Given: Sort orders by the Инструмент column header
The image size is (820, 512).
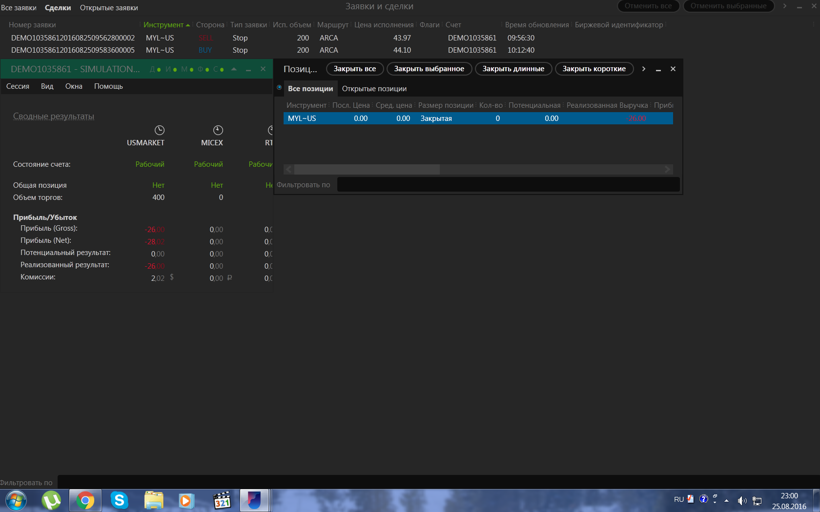Looking at the screenshot, I should 164,25.
